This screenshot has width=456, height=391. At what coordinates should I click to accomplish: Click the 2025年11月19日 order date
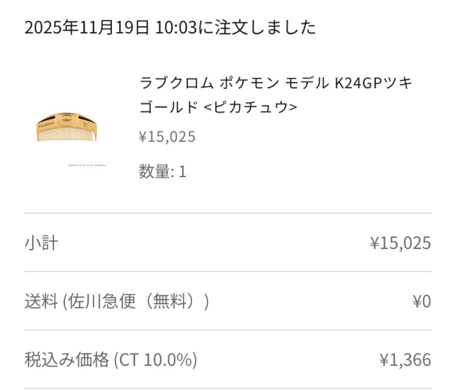tap(87, 28)
